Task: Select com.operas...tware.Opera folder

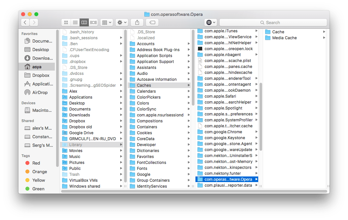Action: [227, 179]
